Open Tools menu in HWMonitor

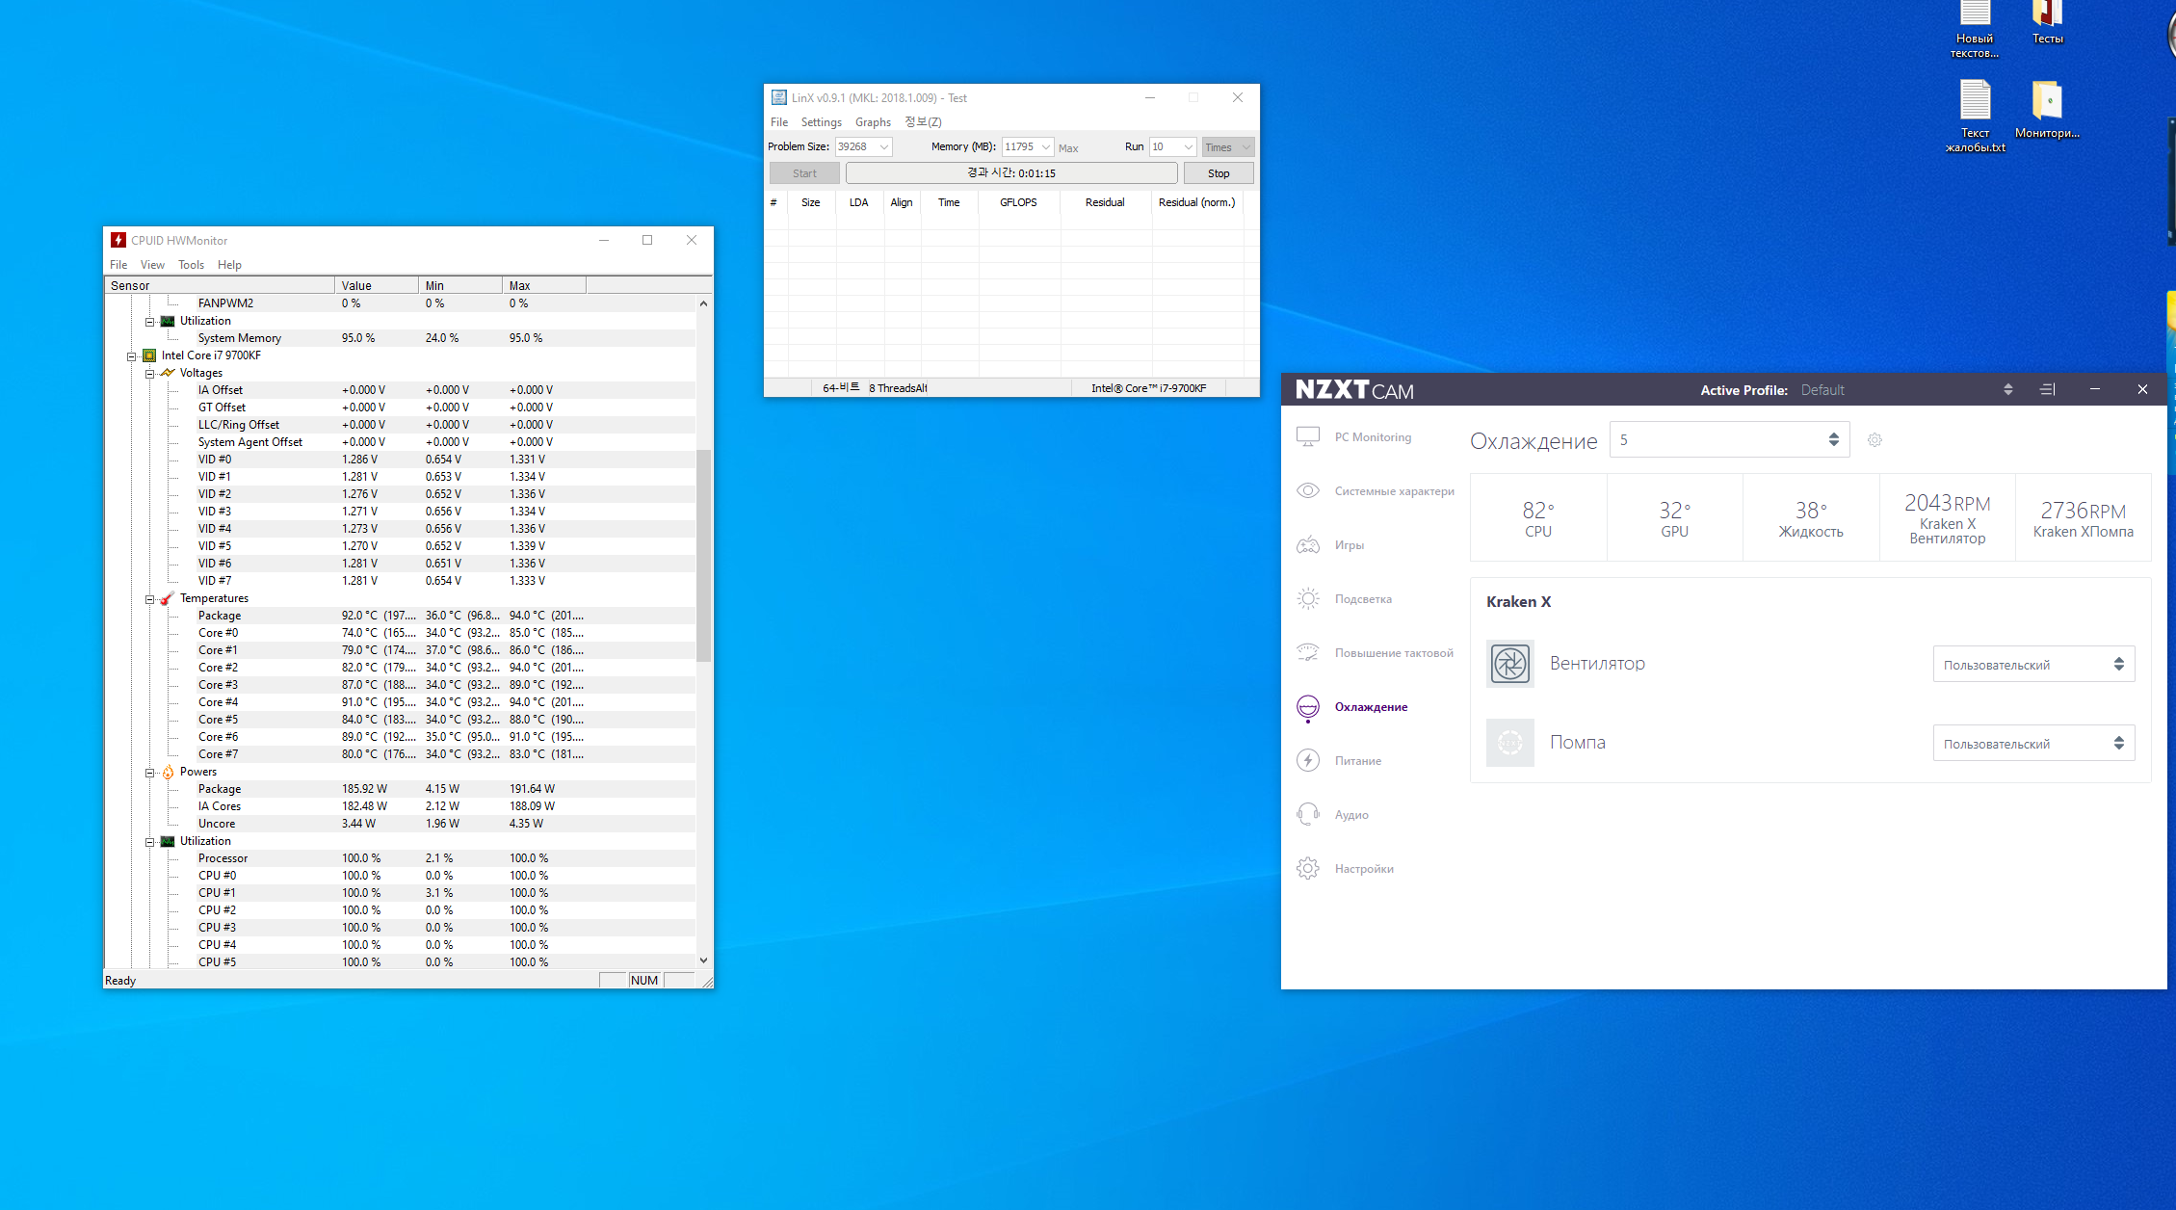pyautogui.click(x=191, y=265)
